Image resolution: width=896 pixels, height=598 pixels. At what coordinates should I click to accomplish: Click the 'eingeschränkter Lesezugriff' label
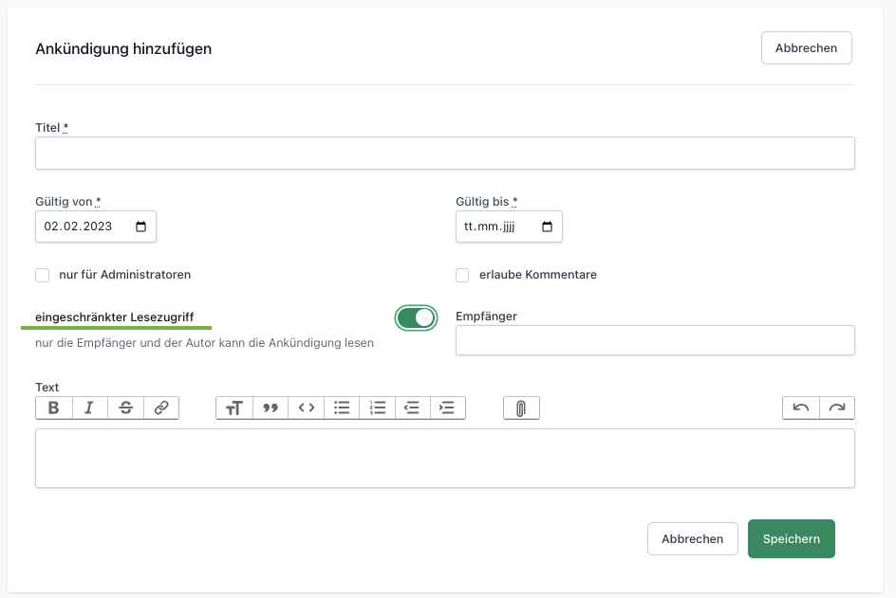[x=114, y=317]
